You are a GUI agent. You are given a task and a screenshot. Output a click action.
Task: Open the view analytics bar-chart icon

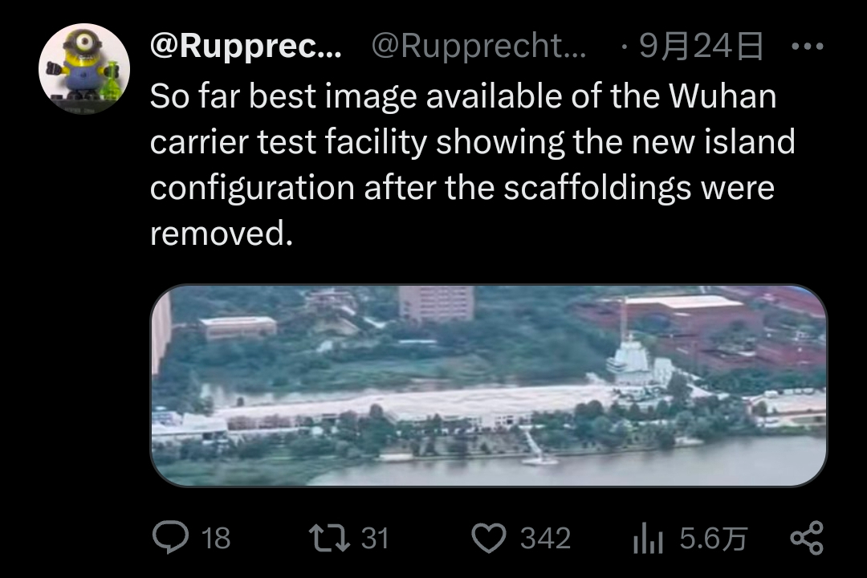[x=648, y=538]
